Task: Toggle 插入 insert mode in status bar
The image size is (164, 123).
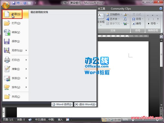Action: point(60,119)
